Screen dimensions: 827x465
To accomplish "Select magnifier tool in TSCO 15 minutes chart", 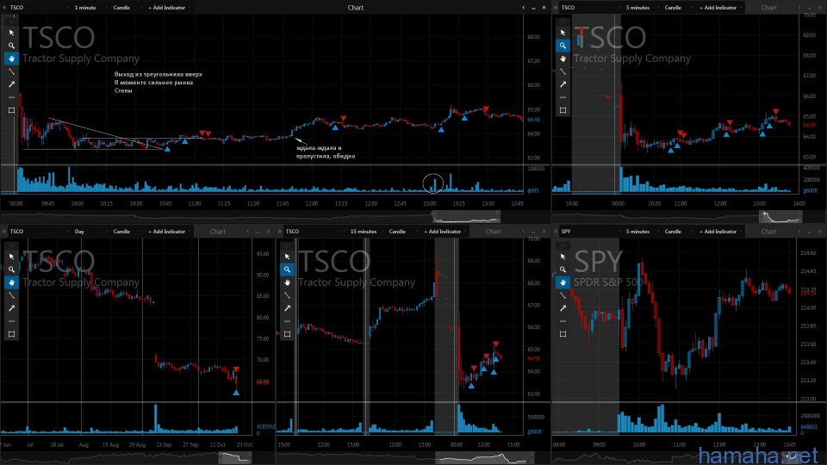I will (287, 270).
